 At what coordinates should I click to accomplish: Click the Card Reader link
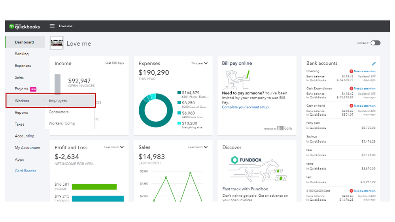[x=25, y=171]
